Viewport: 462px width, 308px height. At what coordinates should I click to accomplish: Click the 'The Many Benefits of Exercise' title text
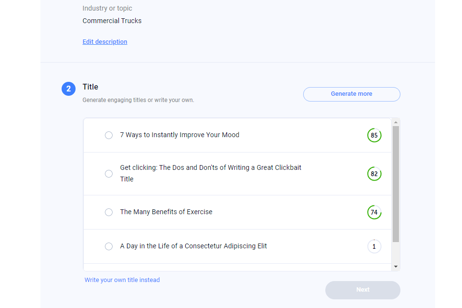pos(166,212)
